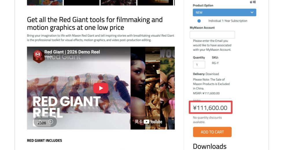Click the video share arrow icon

(x=40, y=122)
